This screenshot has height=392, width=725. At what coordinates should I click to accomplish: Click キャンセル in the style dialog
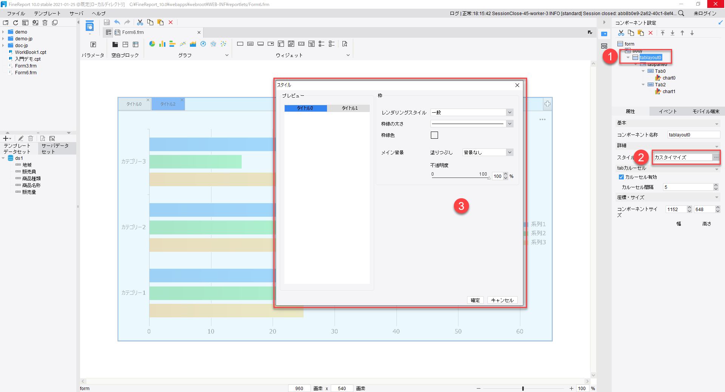click(502, 300)
